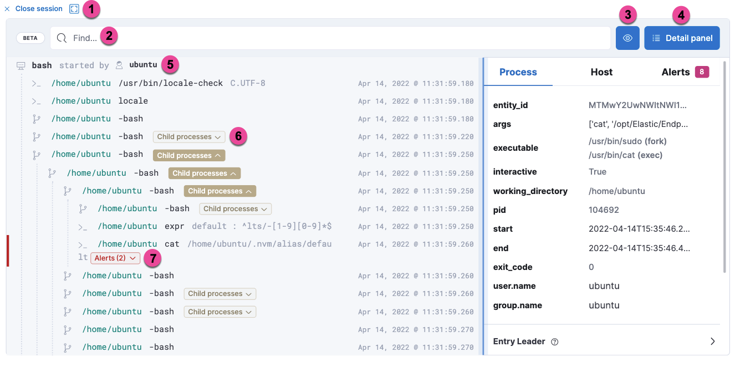Switch to the Host tab
The height and width of the screenshot is (367, 735).
(x=601, y=72)
